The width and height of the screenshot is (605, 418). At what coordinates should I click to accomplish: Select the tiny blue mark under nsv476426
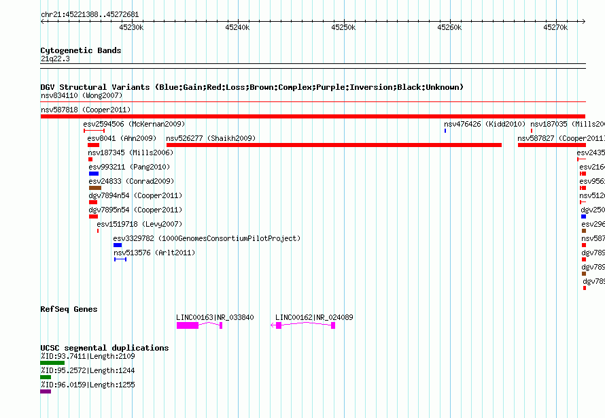tap(445, 131)
